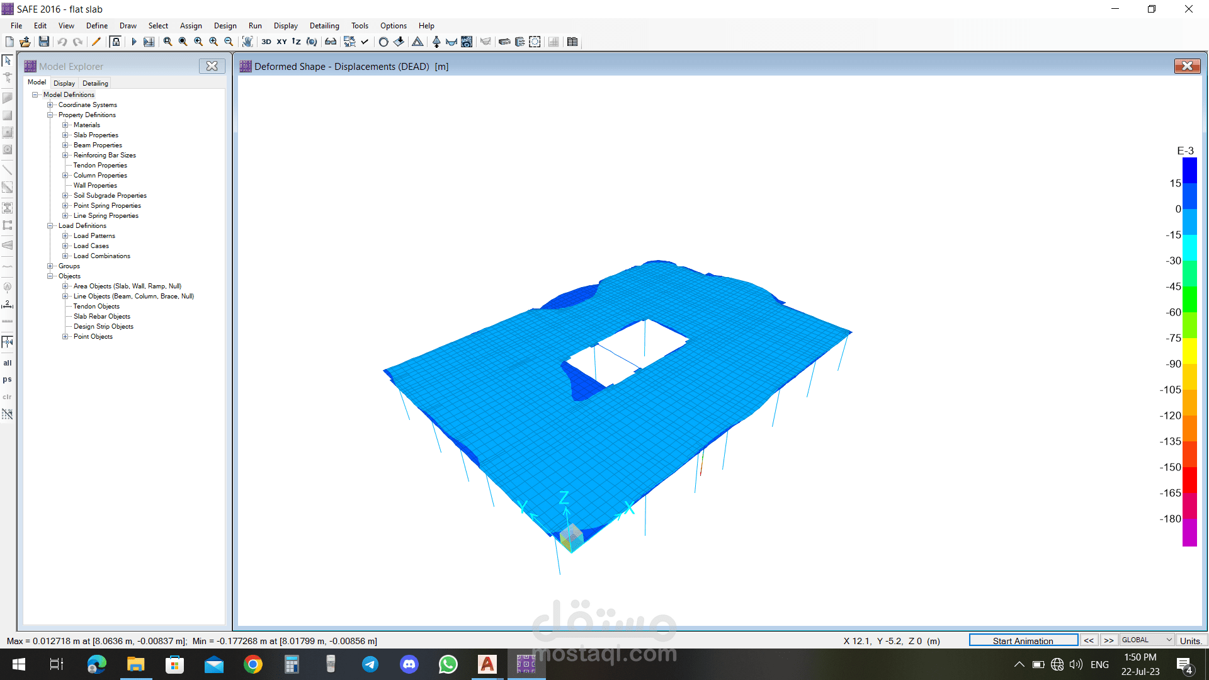Click the New Model toolbar icon
This screenshot has width=1209, height=680.
tap(9, 42)
